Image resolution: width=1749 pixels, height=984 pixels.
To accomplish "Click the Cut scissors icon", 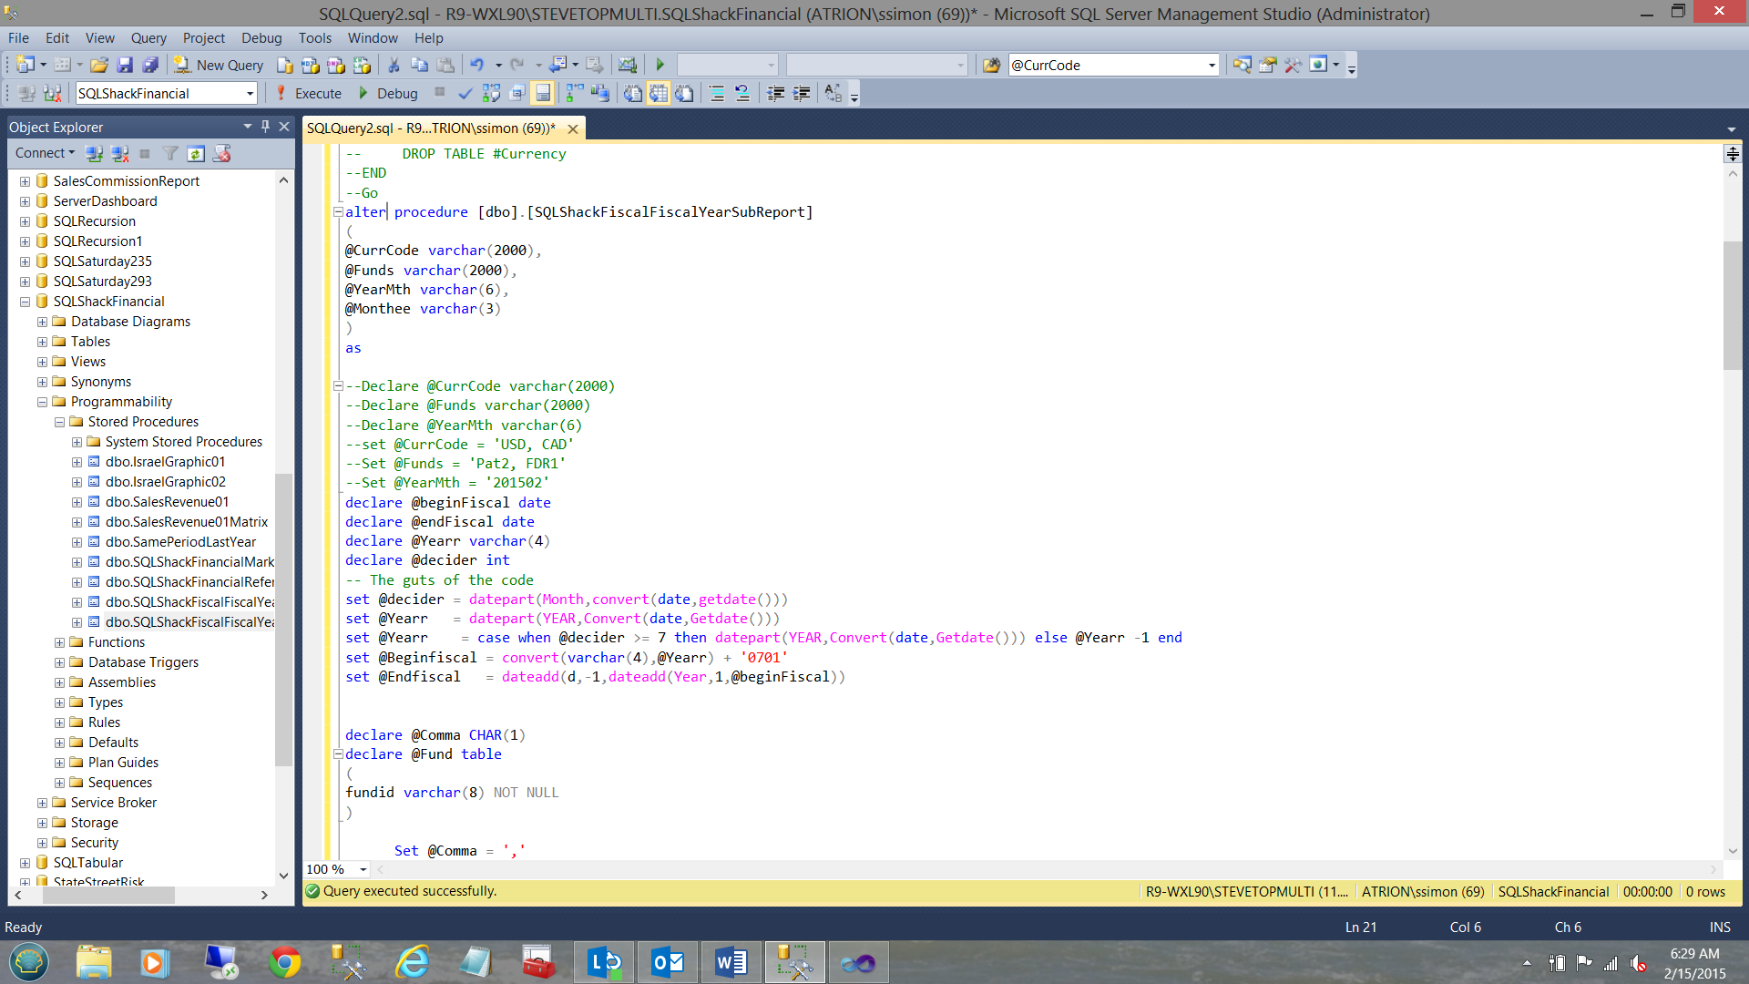I will click(394, 65).
